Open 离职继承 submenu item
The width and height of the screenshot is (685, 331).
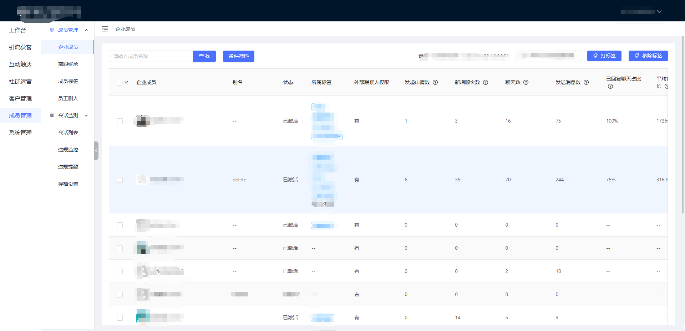[x=68, y=64]
